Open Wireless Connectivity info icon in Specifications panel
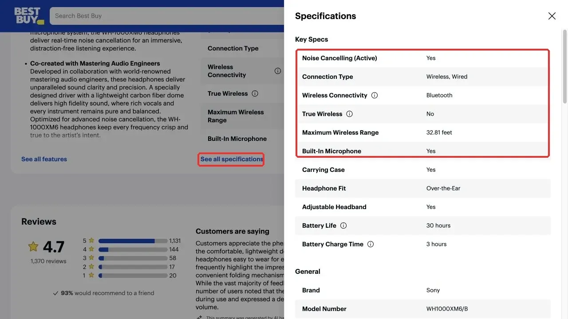This screenshot has width=568, height=319. coord(375,95)
